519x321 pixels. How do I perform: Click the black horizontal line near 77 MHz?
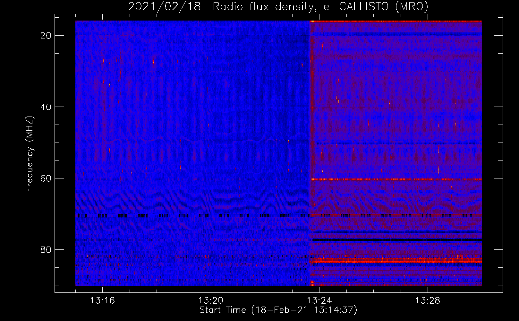click(396, 240)
